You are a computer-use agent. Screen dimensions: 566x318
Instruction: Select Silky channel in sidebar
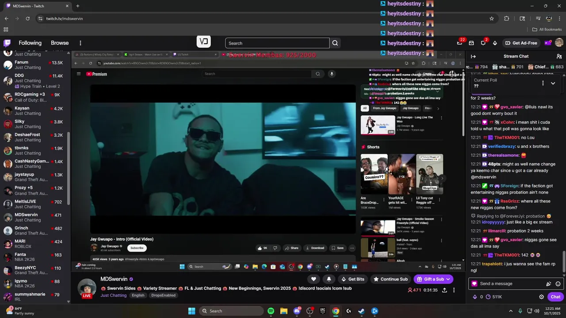(x=34, y=124)
